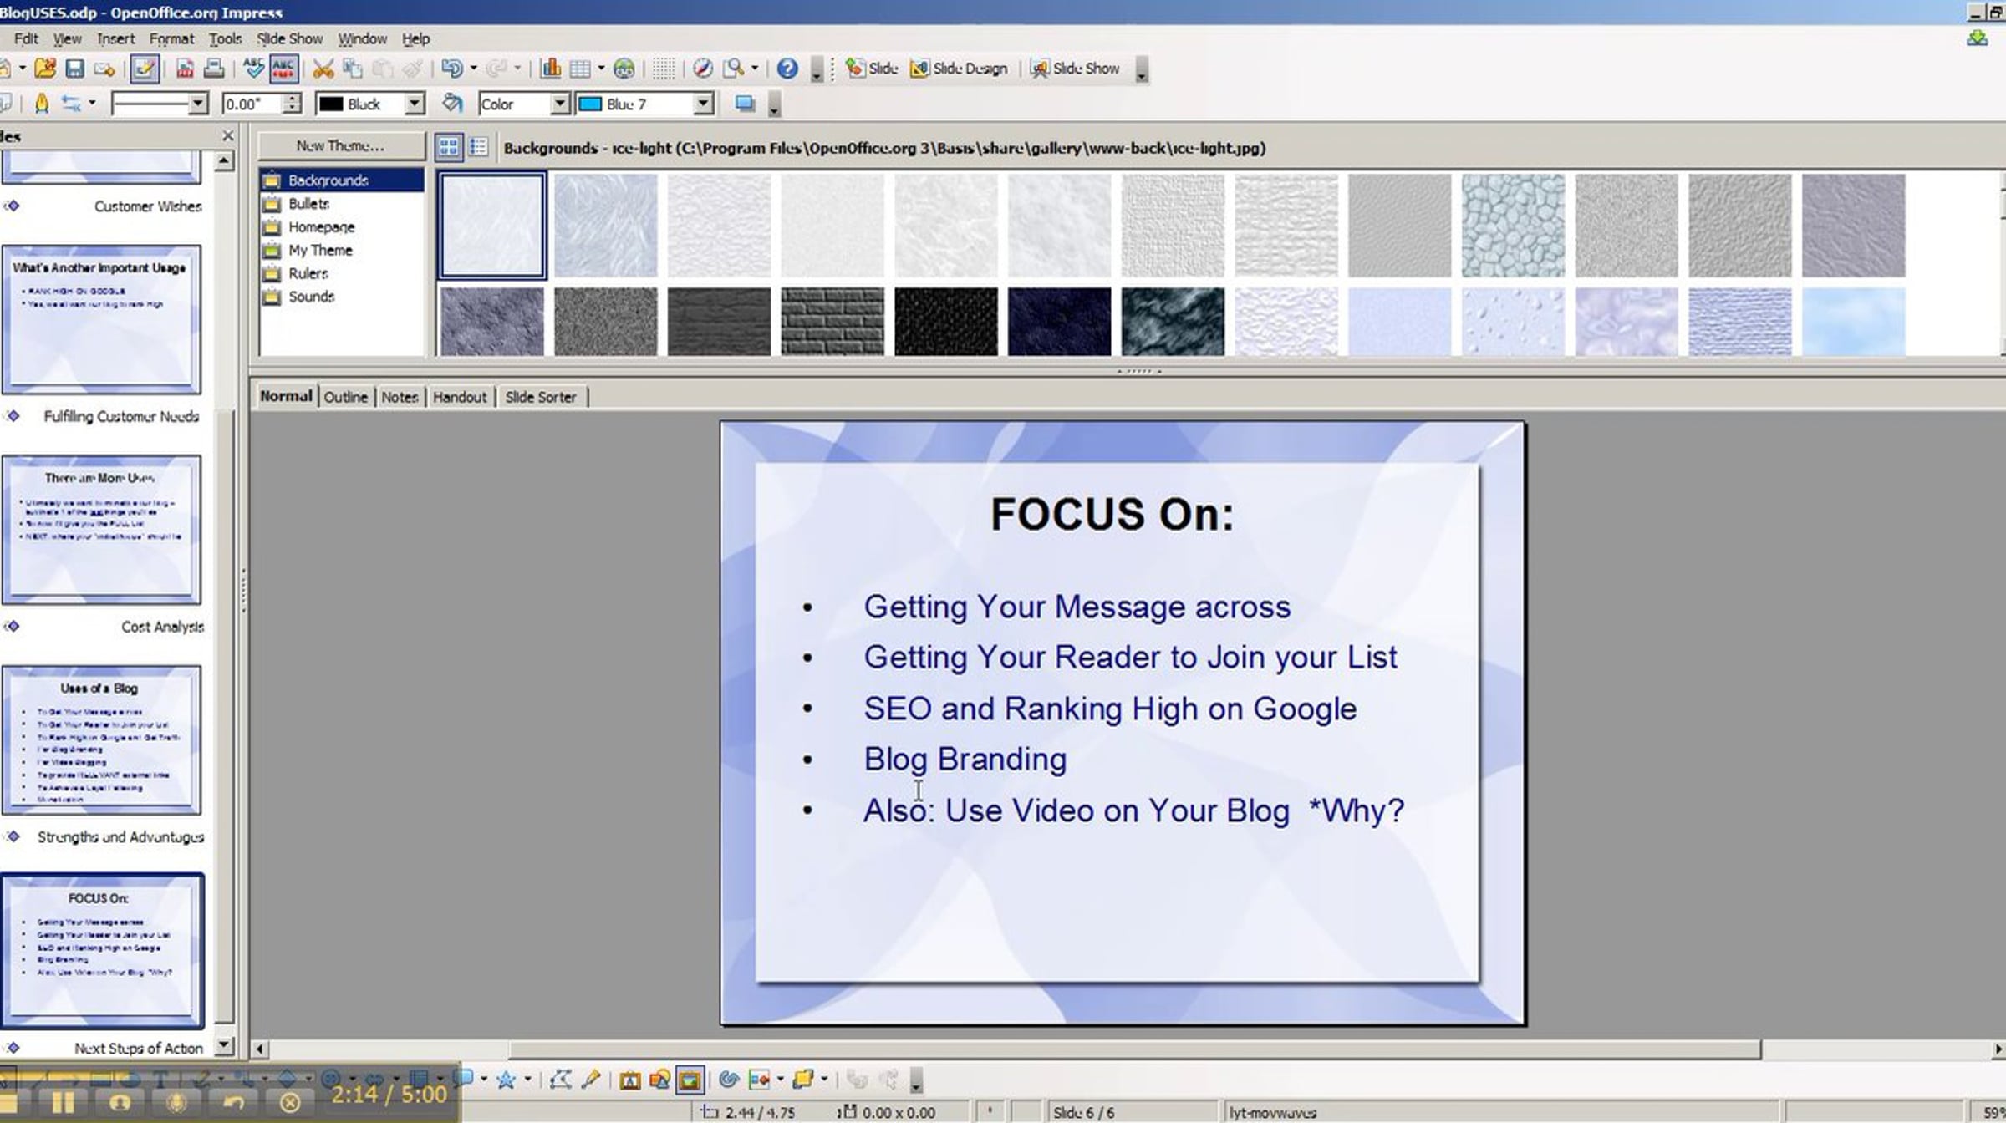The image size is (2006, 1123).
Task: Switch to the Slide Sorter tab
Action: pos(540,397)
